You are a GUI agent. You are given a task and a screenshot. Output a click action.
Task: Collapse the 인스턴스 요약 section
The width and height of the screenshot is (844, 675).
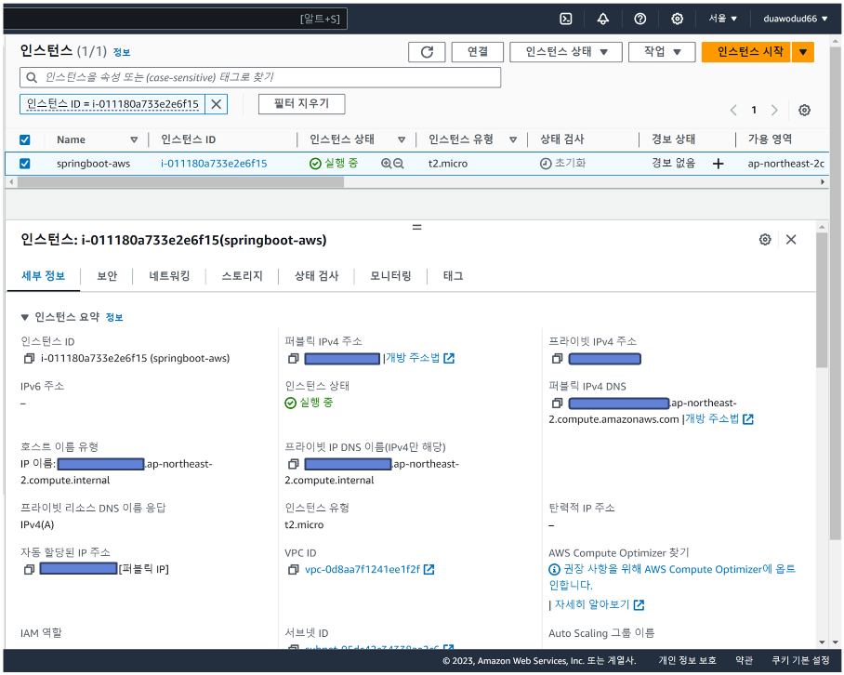pos(24,318)
